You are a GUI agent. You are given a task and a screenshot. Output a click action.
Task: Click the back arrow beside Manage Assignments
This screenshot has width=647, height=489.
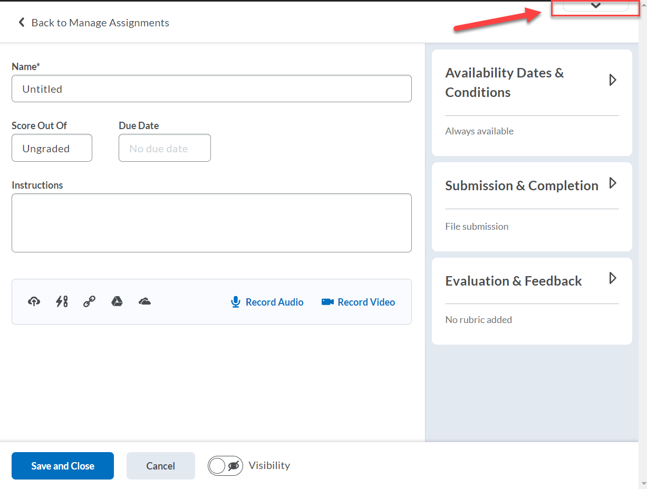pyautogui.click(x=21, y=22)
